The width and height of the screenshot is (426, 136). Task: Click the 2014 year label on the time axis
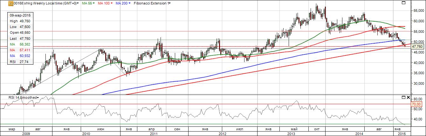coord(359,133)
